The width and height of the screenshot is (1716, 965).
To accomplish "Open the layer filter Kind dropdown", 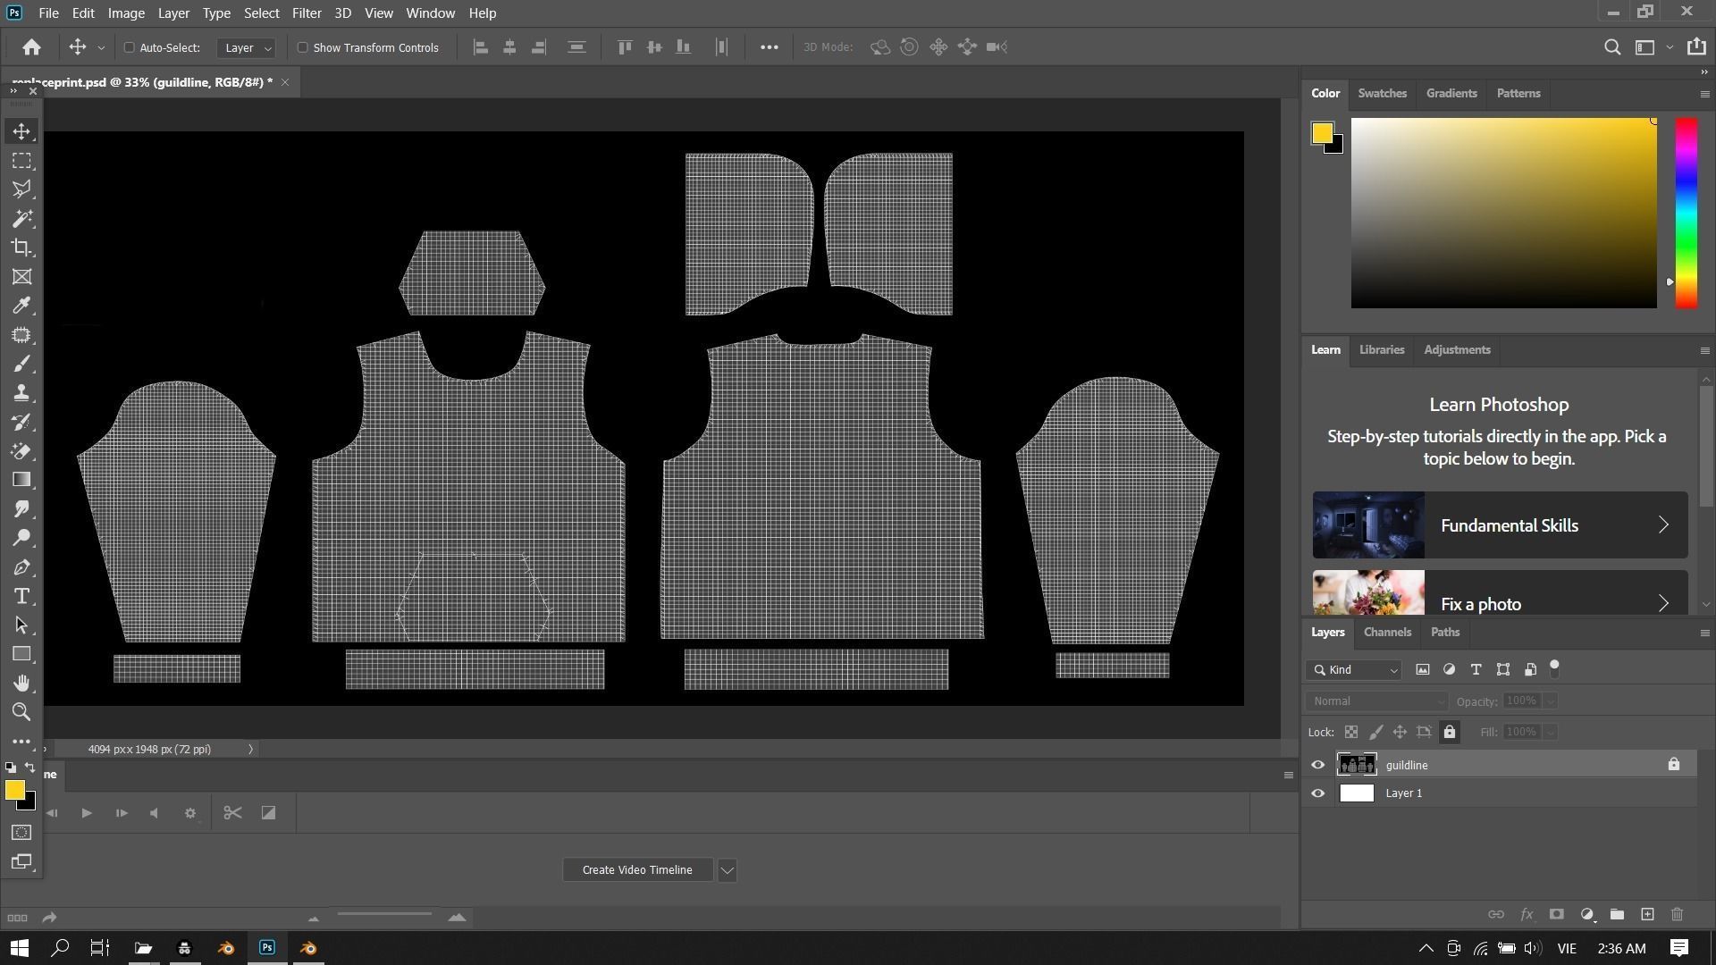I will click(1355, 670).
